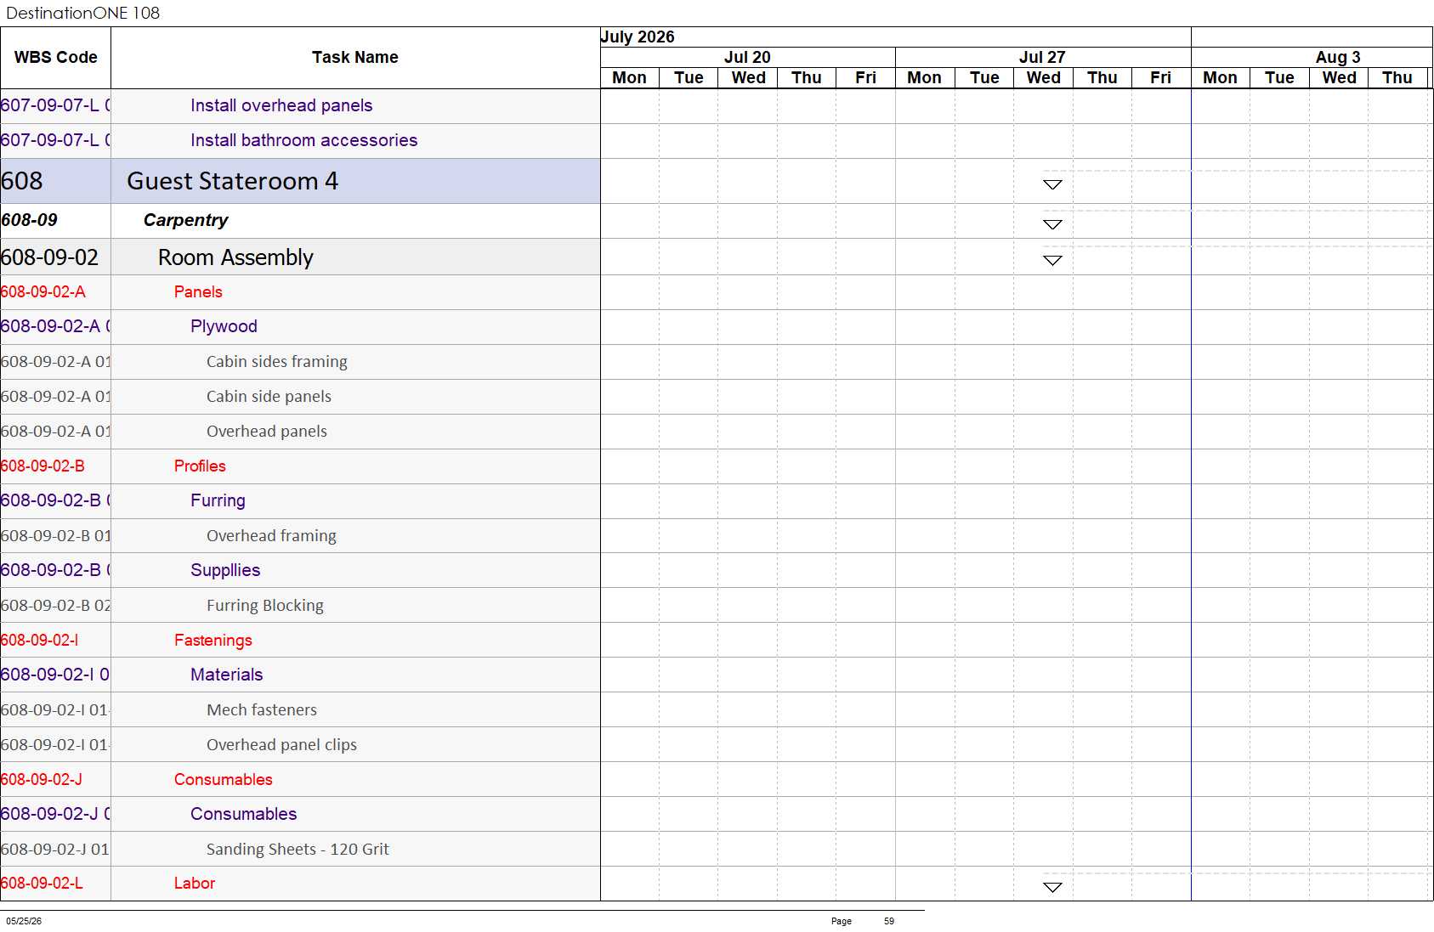Click WBS code 608-09-02
This screenshot has height=932, width=1434.
coord(49,257)
